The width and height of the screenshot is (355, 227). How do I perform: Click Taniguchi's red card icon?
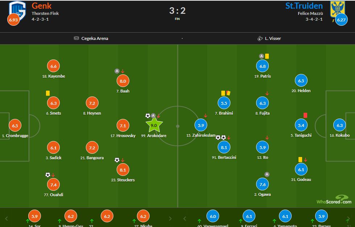(x=305, y=115)
